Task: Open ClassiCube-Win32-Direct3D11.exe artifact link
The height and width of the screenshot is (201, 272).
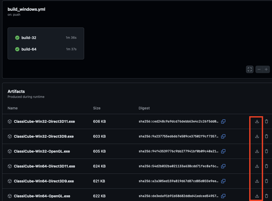Action: click(x=44, y=121)
